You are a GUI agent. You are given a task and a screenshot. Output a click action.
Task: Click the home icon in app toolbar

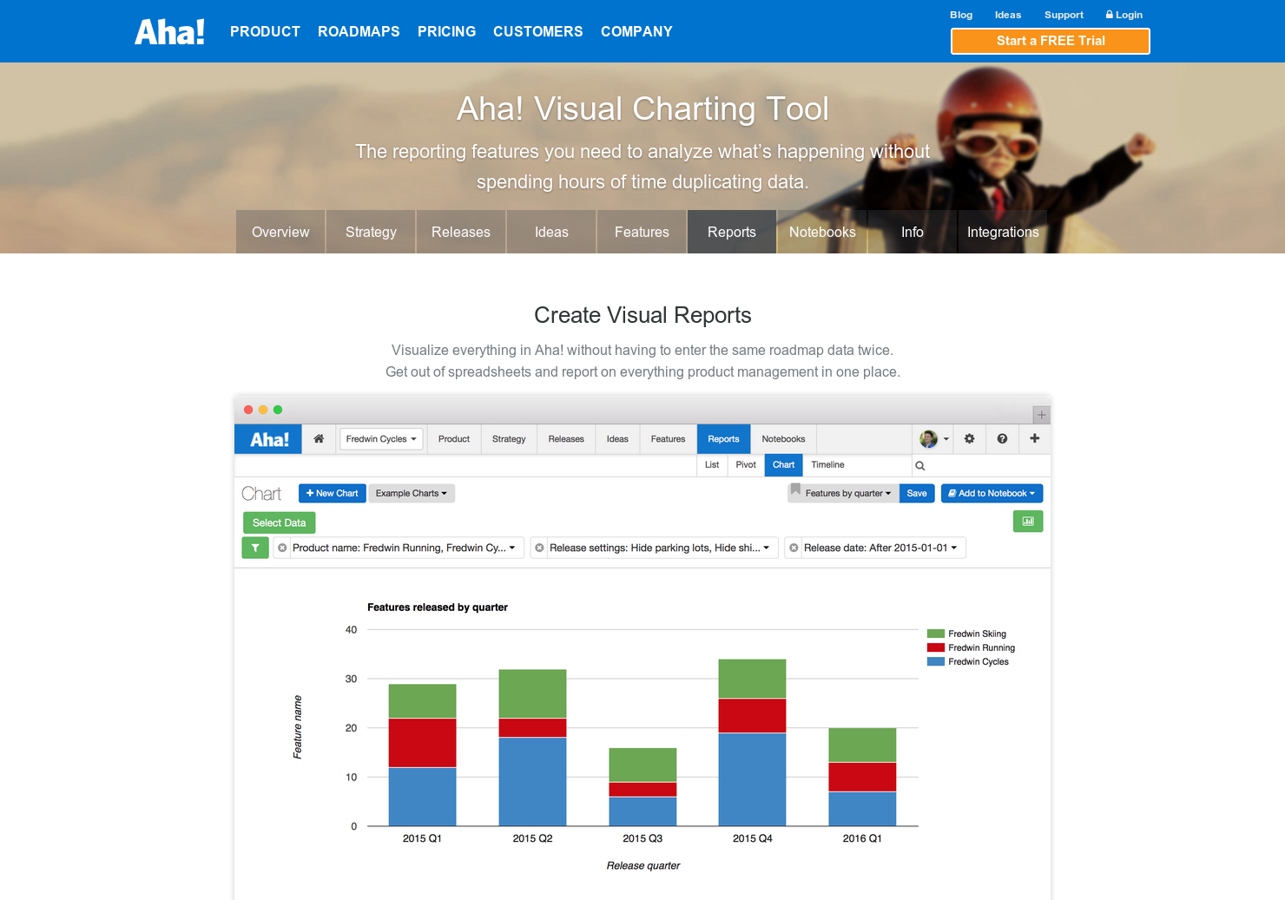click(319, 439)
